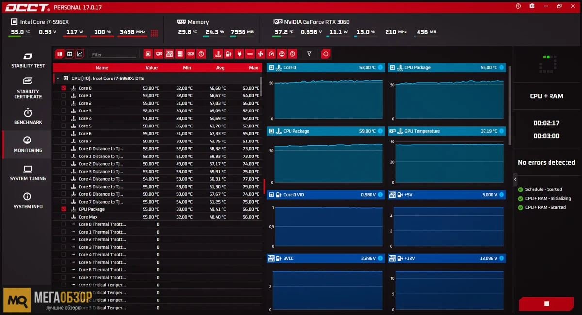This screenshot has height=315, width=582.
Task: Sort table by the Value column header
Action: coord(152,68)
